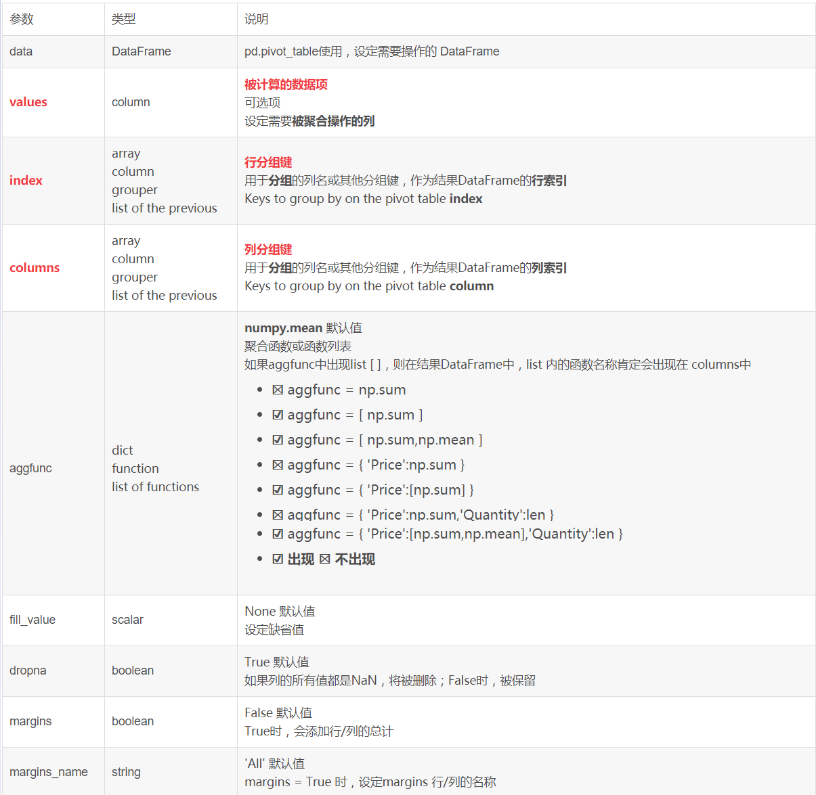Toggle the "'Price':np.sum,'Quantity':len" checkbox
This screenshot has width=816, height=795.
[x=278, y=514]
